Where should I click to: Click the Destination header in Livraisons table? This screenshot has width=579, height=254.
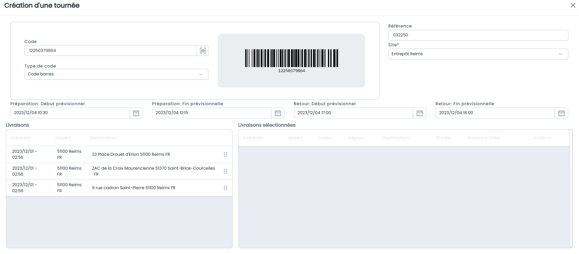pos(103,138)
